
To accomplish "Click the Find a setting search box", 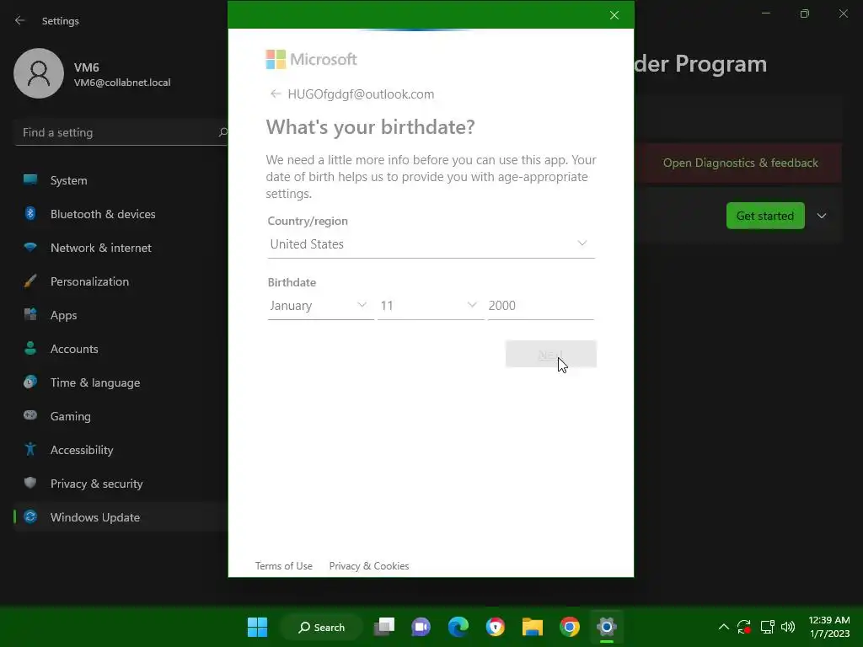I will coord(121,132).
